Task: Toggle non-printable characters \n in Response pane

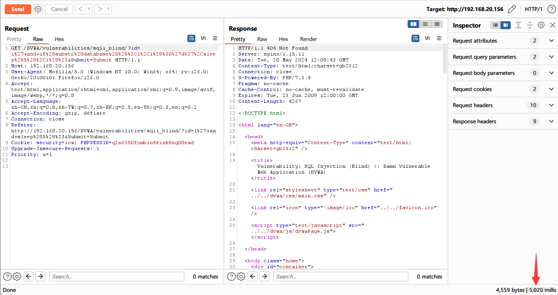Action: pyautogui.click(x=427, y=38)
